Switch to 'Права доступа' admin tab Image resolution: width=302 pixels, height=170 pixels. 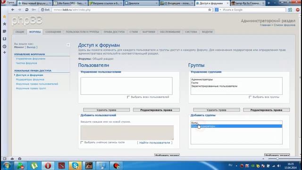114,32
